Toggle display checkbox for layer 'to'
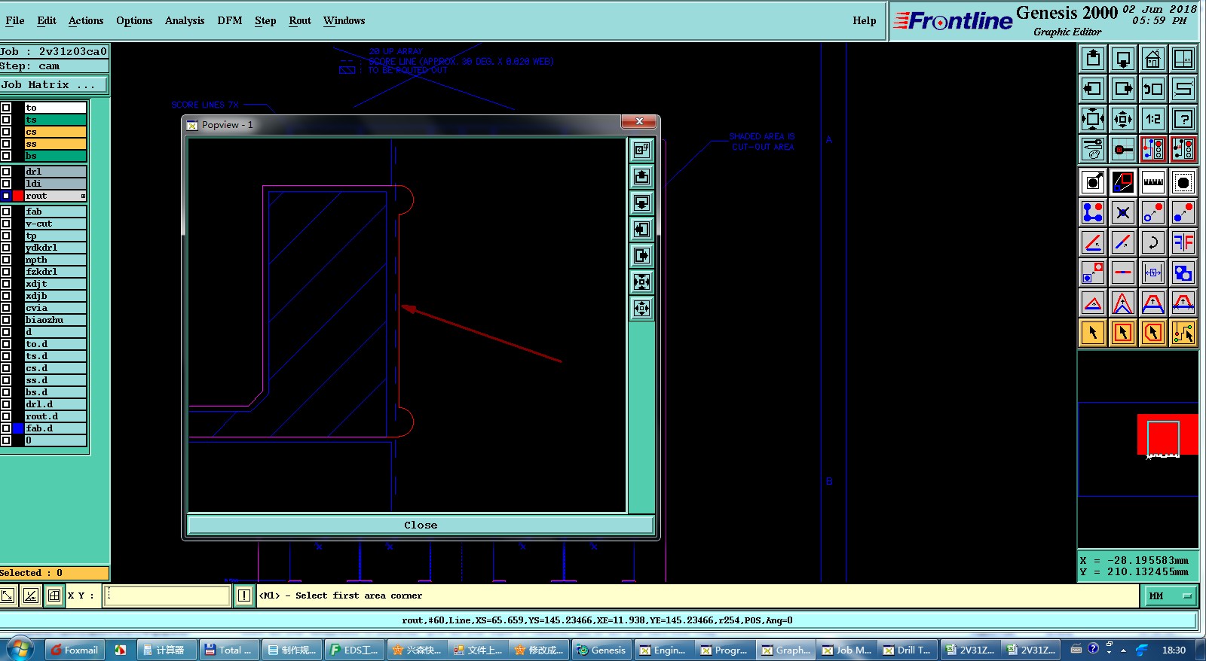The height and width of the screenshot is (661, 1206). click(x=6, y=108)
